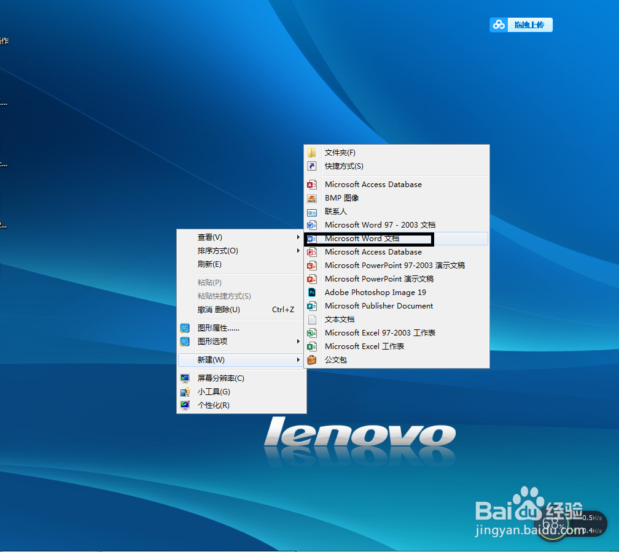Expand the 图形选项 submenu arrow
This screenshot has width=619, height=552.
(298, 341)
